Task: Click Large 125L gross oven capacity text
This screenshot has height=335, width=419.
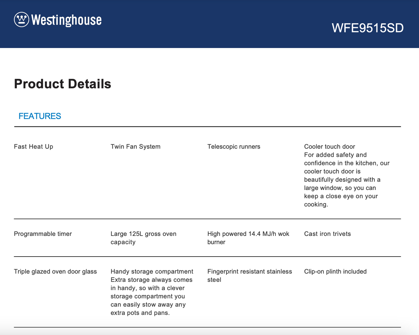Action: [144, 238]
